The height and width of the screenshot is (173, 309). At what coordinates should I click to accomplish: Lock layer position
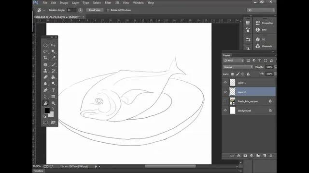point(243,74)
